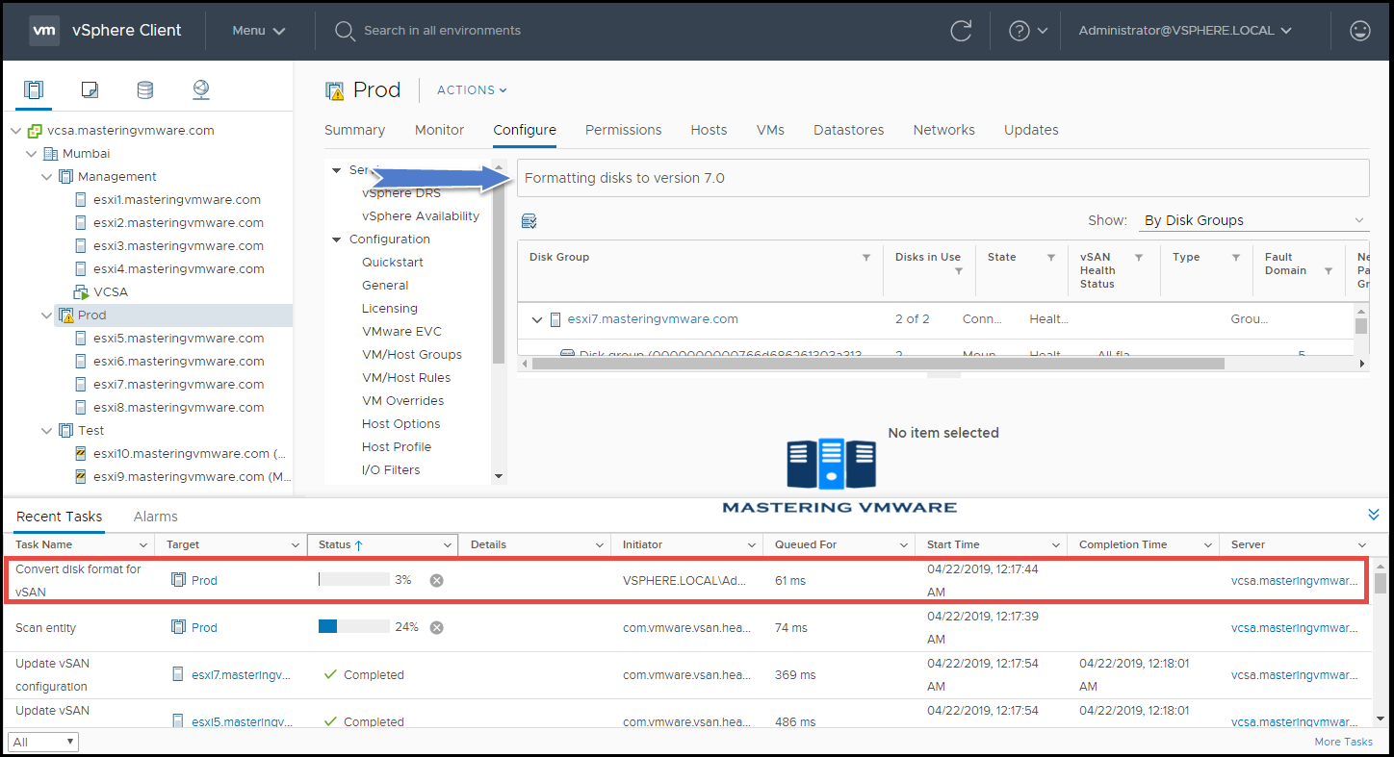Click the Scan entity progress bar
Viewport: 1394px width, 757px height.
click(x=354, y=627)
